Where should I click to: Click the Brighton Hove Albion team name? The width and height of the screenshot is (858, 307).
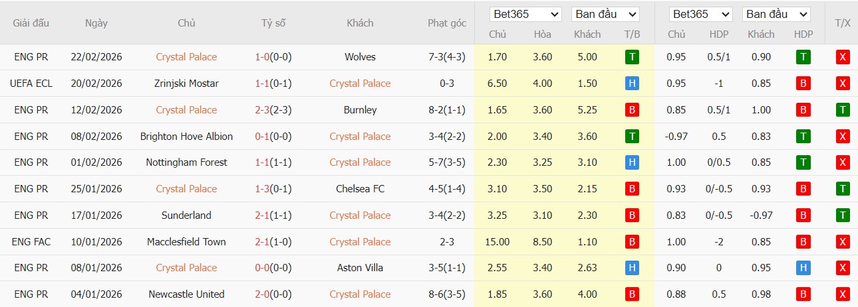[186, 137]
